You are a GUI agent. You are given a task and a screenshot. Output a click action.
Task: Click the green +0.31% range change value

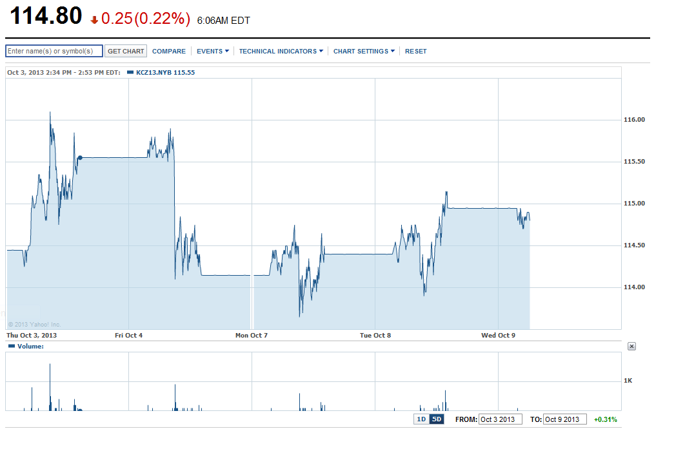pyautogui.click(x=605, y=419)
